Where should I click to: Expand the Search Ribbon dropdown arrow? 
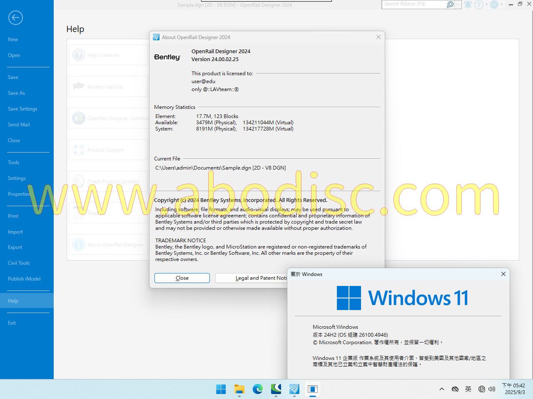pos(458,4)
